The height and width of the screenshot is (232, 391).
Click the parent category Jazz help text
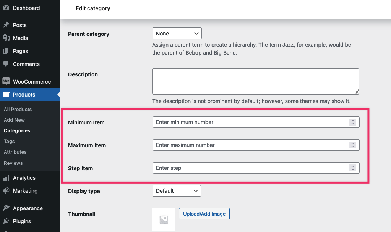[x=251, y=49]
